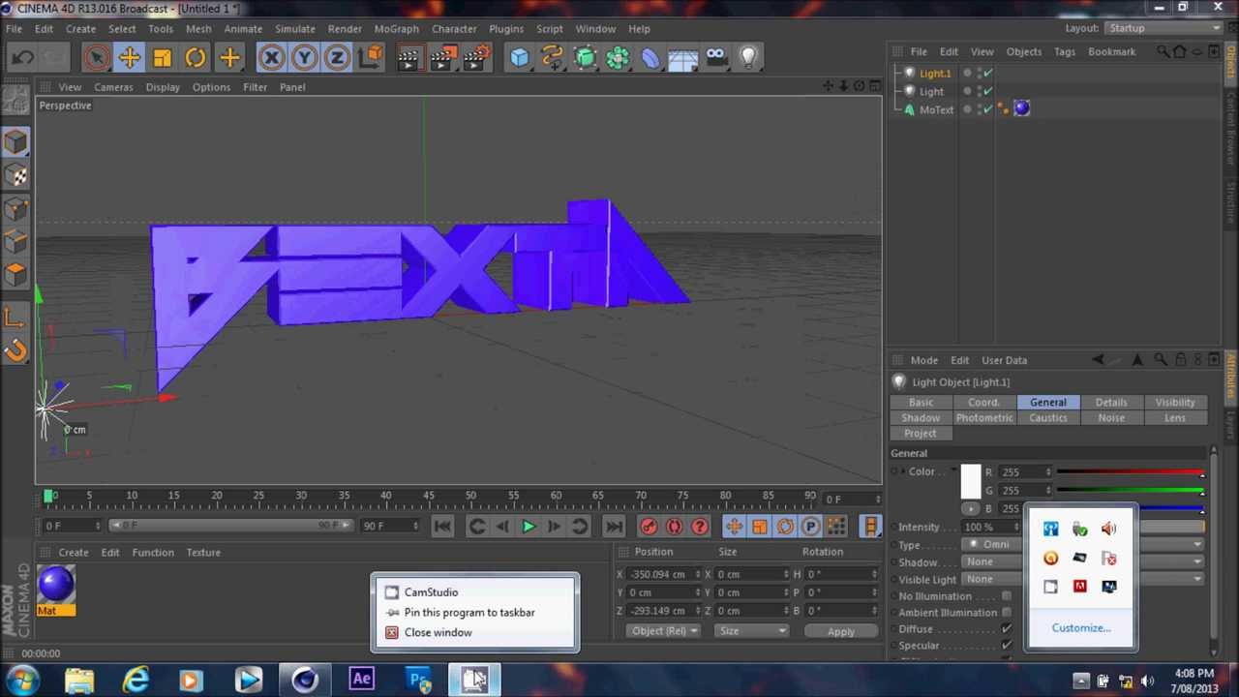Add a camera object from the toolbar
The height and width of the screenshot is (697, 1239).
(716, 58)
